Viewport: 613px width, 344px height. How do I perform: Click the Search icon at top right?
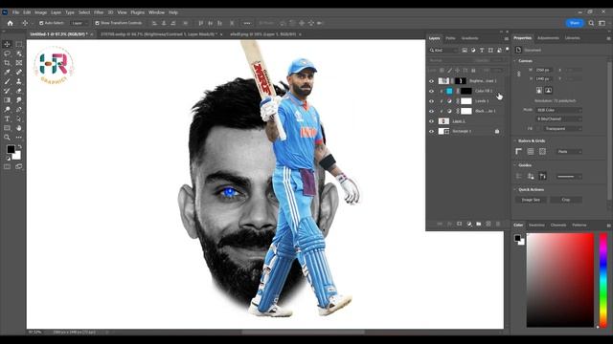pyautogui.click(x=591, y=23)
